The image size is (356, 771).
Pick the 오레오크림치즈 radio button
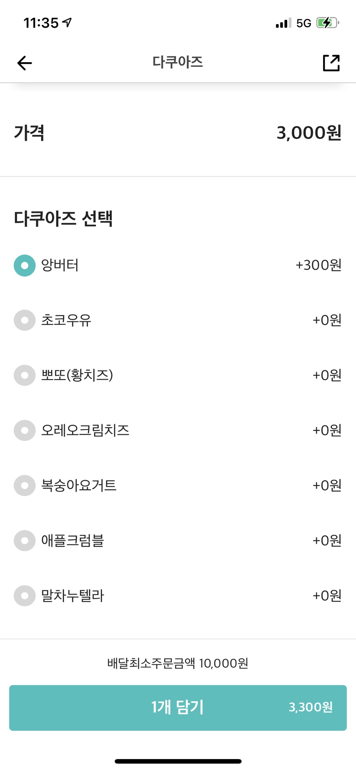tap(25, 430)
